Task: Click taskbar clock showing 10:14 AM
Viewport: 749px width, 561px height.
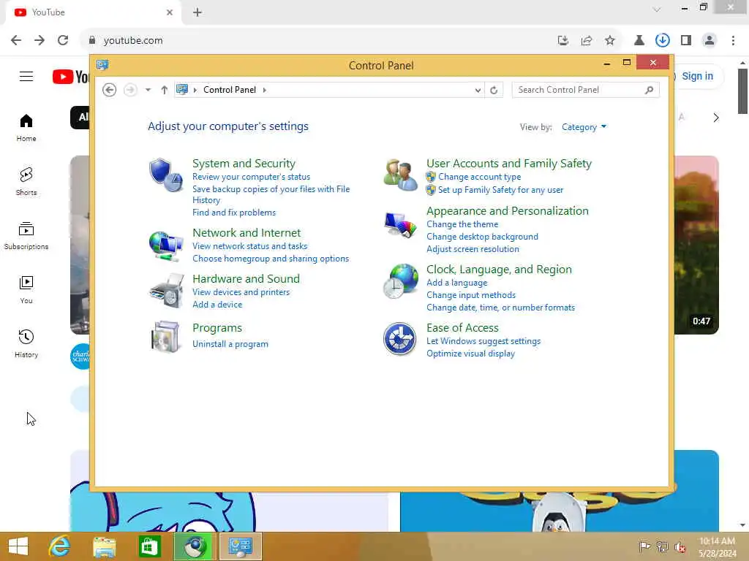Action: (x=717, y=546)
